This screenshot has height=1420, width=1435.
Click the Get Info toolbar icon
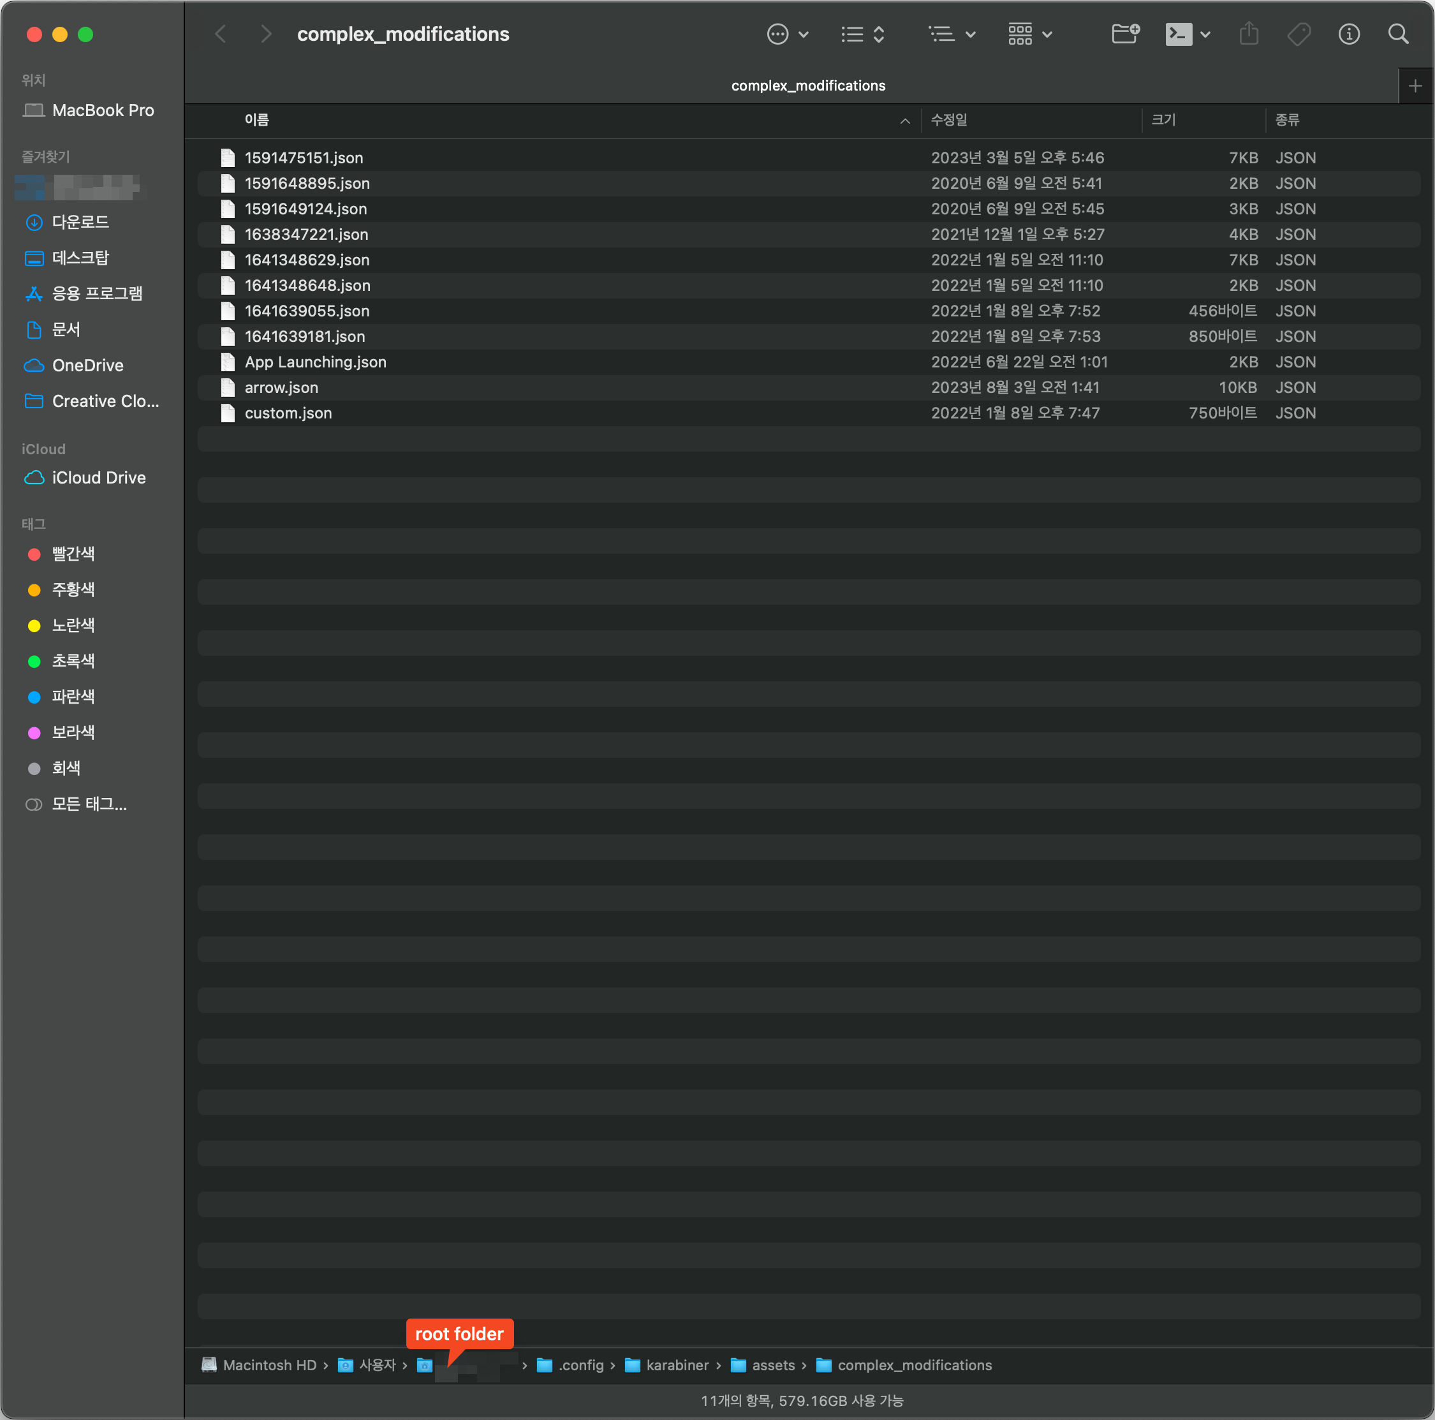1348,34
